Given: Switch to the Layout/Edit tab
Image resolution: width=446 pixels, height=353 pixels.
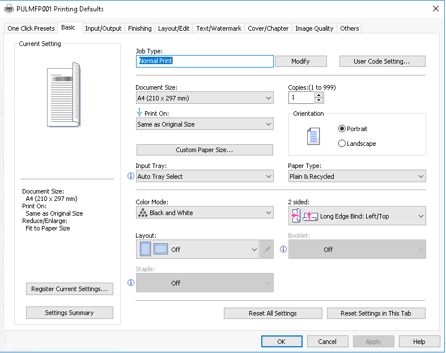Looking at the screenshot, I should (x=173, y=28).
